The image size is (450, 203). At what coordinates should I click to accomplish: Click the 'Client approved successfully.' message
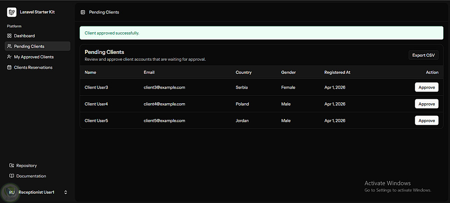112,33
